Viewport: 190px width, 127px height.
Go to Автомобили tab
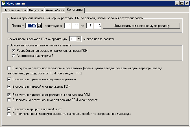tap(55, 10)
